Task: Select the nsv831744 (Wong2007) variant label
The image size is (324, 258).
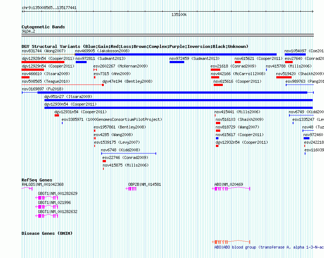Action: (x=44, y=51)
